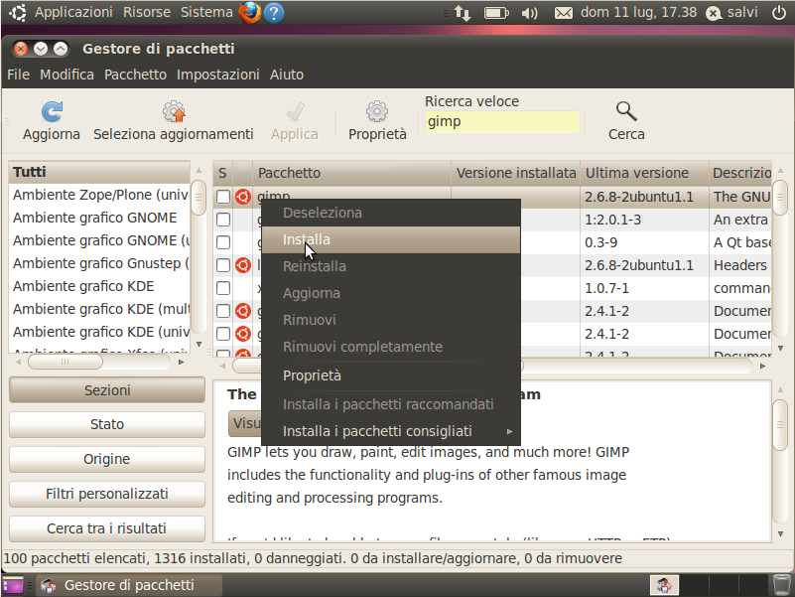Focus the Ricerca veloce search field
The width and height of the screenshot is (795, 597).
502,122
